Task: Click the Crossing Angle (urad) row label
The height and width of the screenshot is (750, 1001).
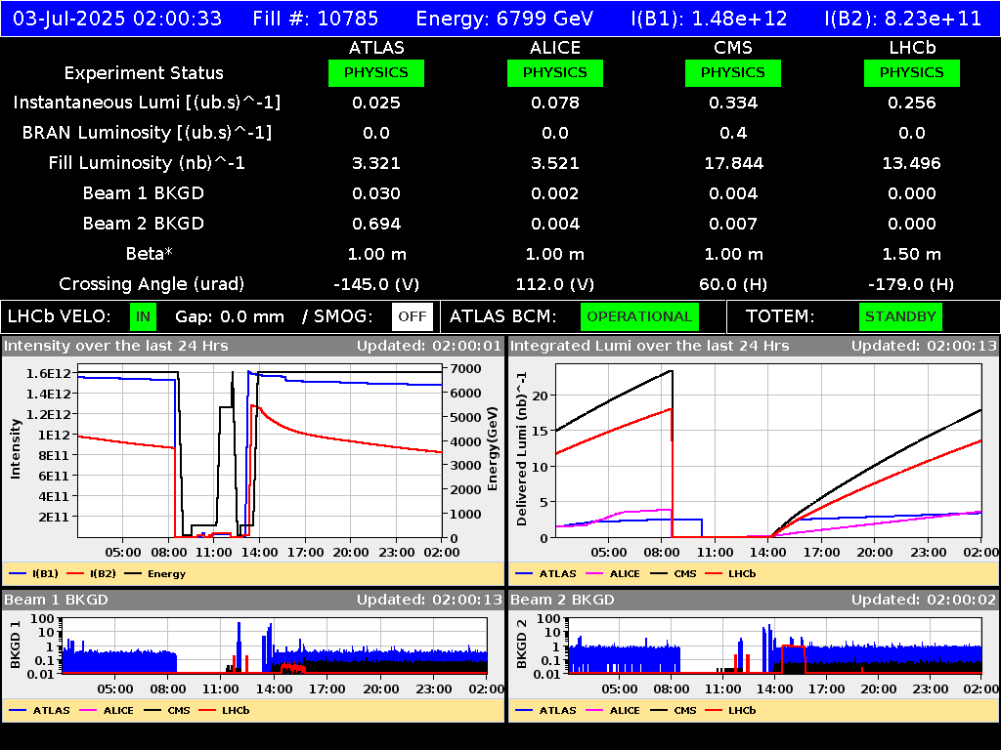Action: coord(152,284)
